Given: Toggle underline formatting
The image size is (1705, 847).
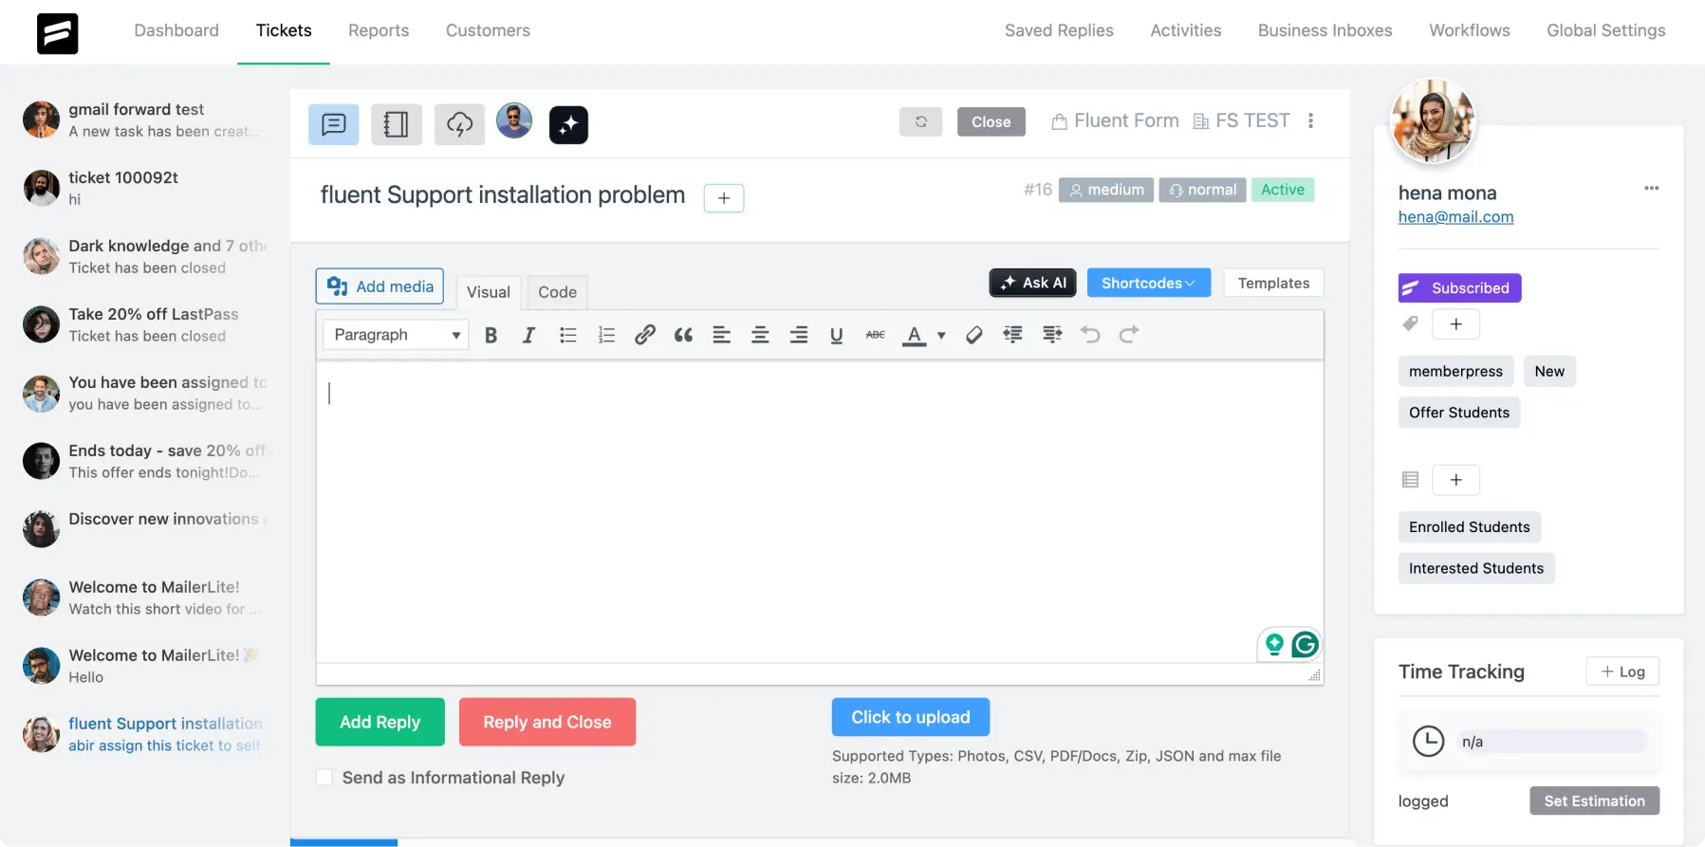Looking at the screenshot, I should click(x=836, y=335).
